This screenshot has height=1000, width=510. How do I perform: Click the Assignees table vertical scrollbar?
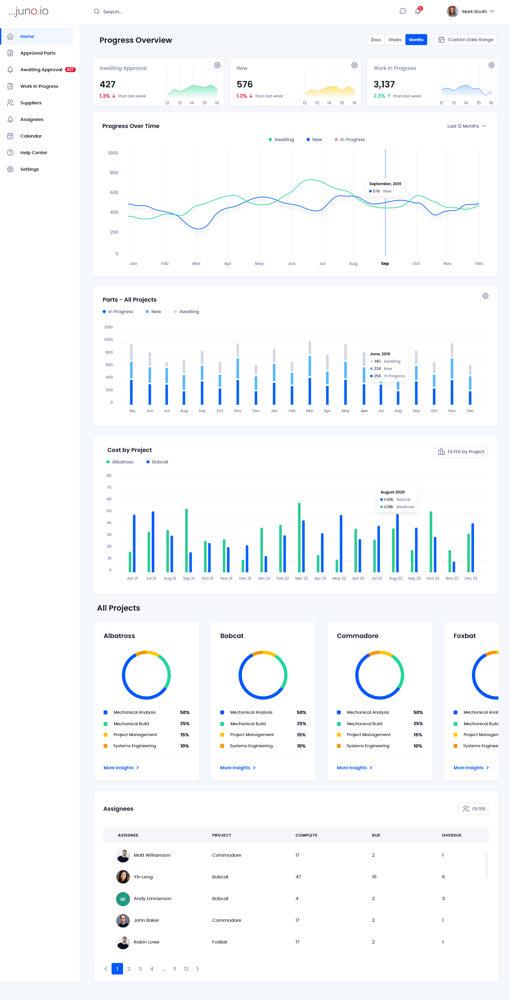(x=486, y=865)
